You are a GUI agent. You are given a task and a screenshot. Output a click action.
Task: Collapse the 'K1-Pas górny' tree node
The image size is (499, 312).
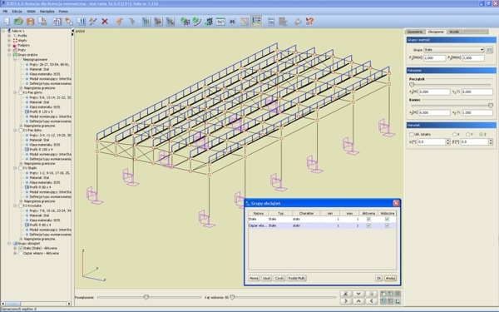[x=15, y=92]
